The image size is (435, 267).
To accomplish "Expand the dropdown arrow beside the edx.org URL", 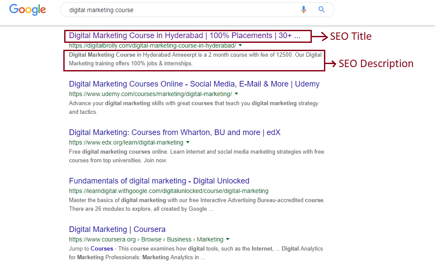I will [188, 142].
